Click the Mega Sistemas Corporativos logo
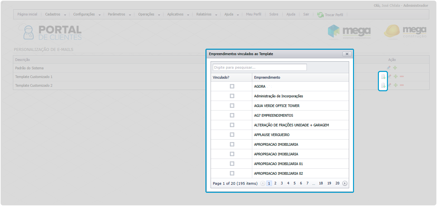437x206 pixels. pyautogui.click(x=349, y=32)
